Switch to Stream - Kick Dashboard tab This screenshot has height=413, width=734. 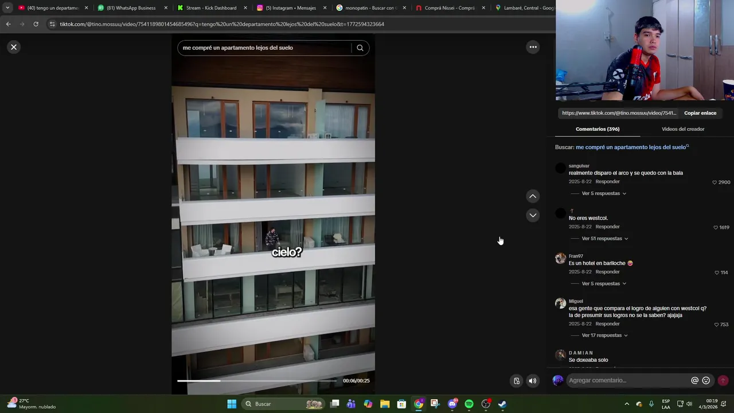tap(211, 8)
